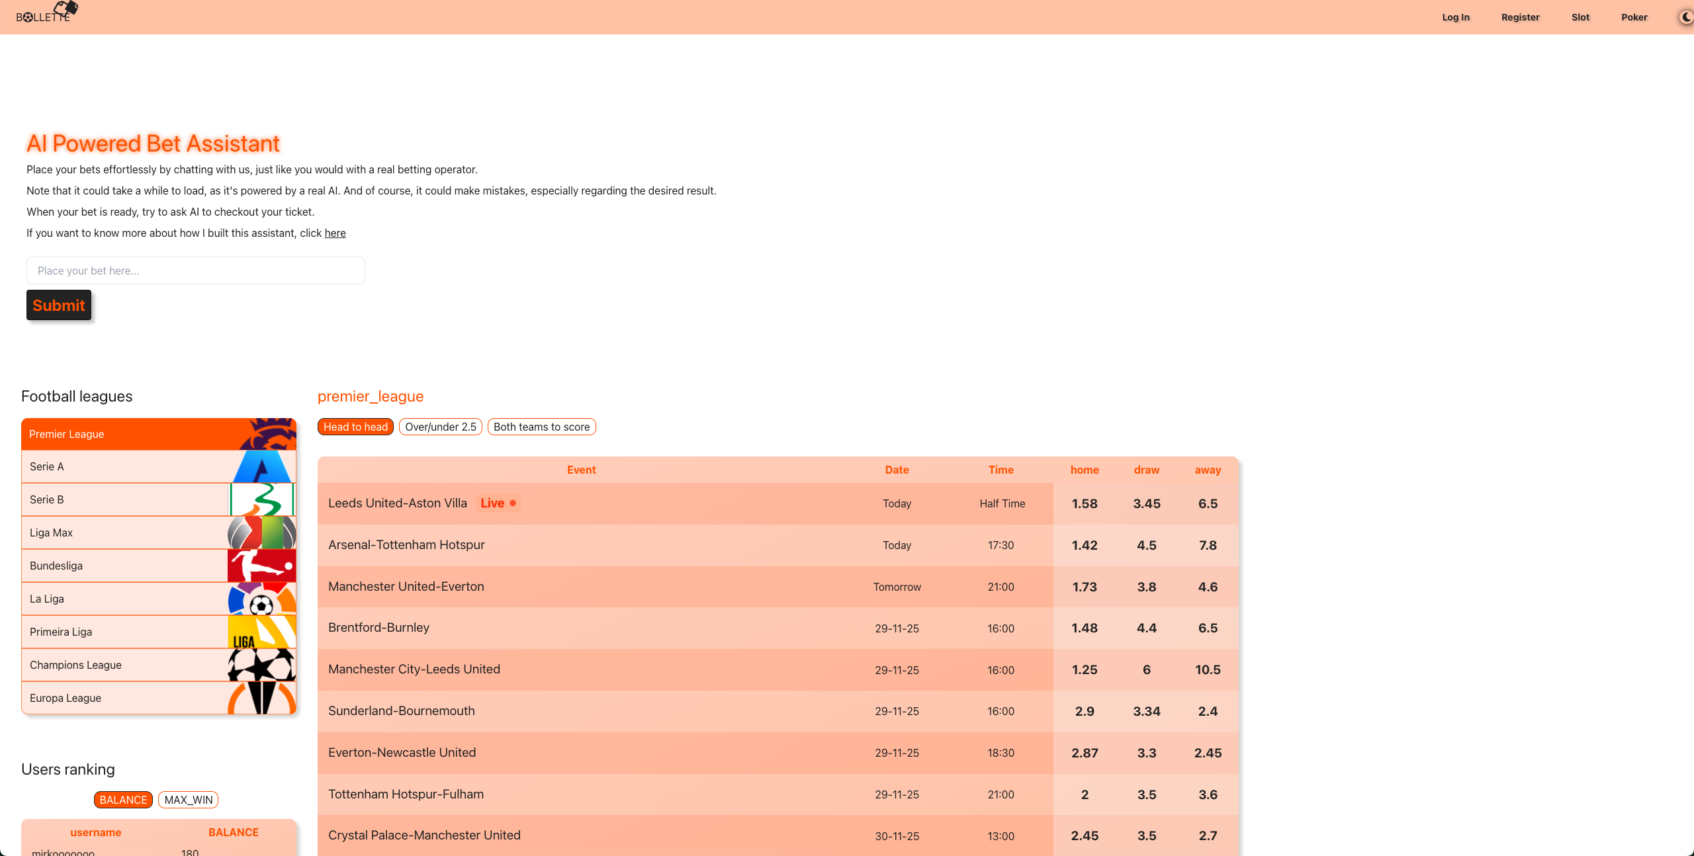Switch to Both teams to score

[x=541, y=427]
